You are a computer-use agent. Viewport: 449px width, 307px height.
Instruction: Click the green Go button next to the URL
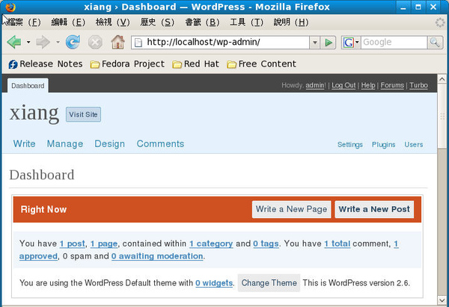click(x=329, y=43)
